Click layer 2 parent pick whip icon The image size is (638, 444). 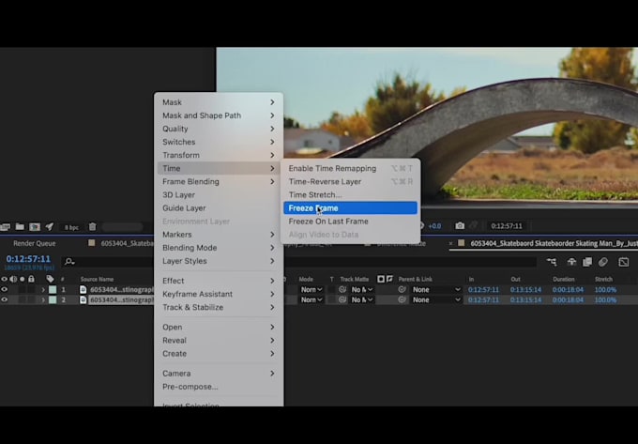pos(402,299)
